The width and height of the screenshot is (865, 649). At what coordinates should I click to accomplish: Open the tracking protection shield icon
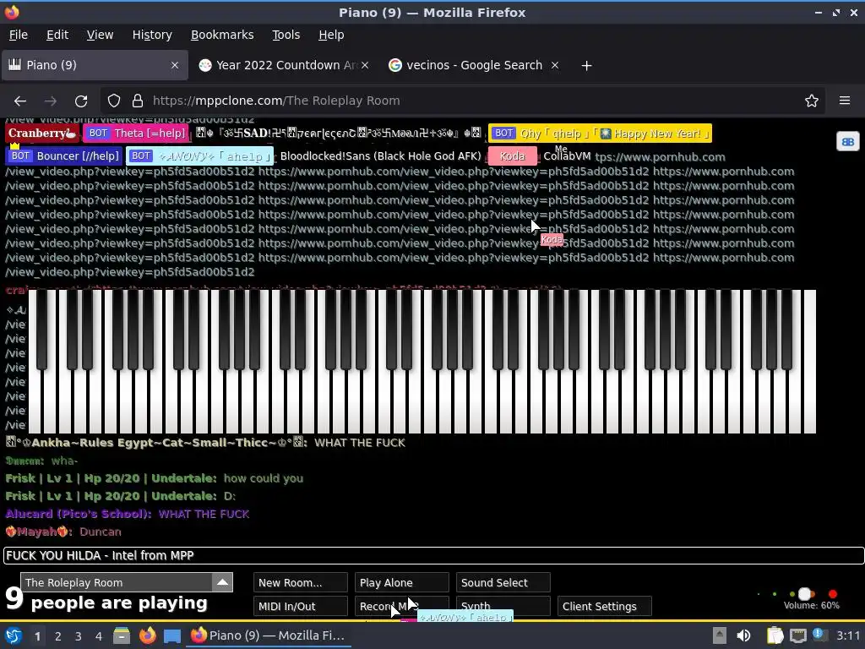(x=114, y=101)
